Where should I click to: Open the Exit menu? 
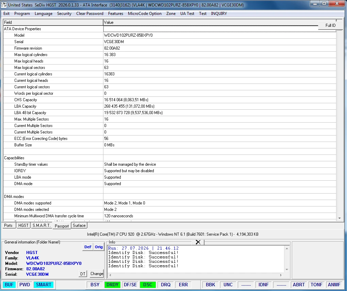click(x=6, y=14)
